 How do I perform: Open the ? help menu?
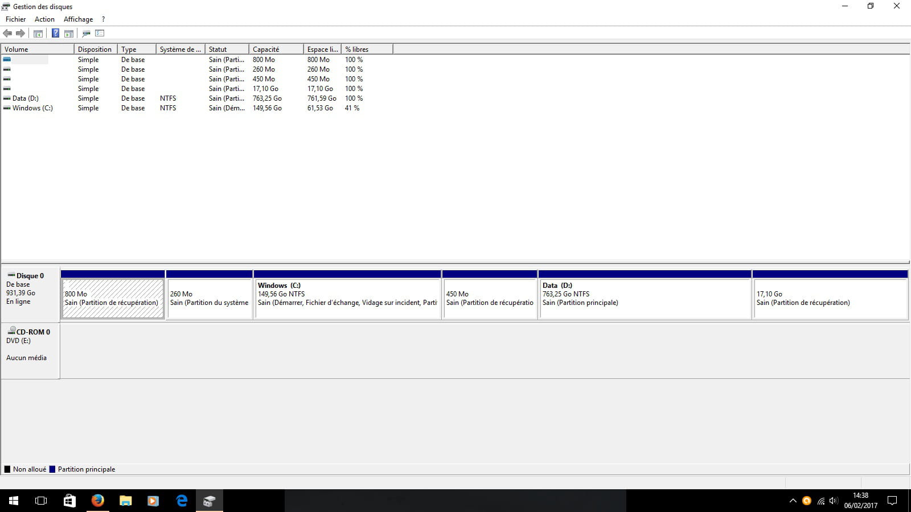[103, 19]
